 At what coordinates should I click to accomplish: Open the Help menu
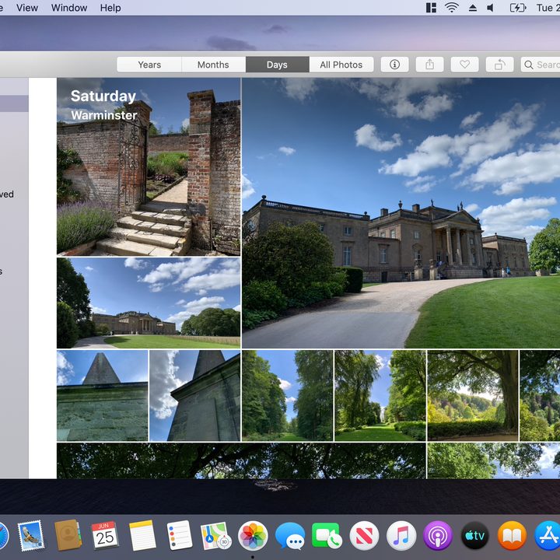[x=110, y=8]
